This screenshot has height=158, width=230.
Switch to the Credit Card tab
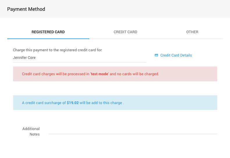tap(125, 32)
